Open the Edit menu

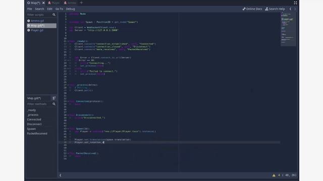(49, 9)
